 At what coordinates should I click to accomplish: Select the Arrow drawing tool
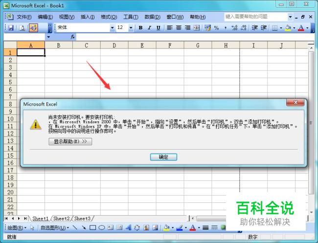(84, 228)
